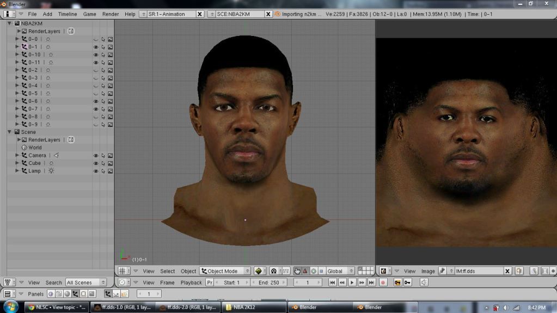Collapse the NBA2KM scene tree
Image resolution: width=557 pixels, height=313 pixels.
pyautogui.click(x=10, y=23)
